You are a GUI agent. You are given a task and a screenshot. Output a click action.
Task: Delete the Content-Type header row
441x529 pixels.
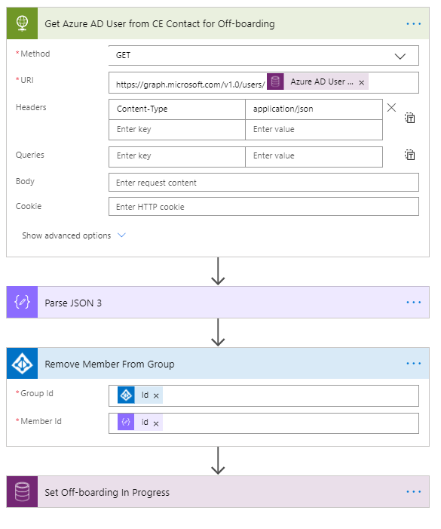coord(391,108)
